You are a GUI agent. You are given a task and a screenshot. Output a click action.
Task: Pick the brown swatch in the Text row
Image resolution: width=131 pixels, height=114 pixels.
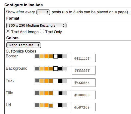tap(51, 81)
